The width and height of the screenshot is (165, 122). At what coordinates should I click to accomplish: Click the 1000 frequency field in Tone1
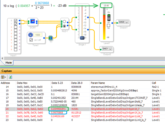coord(38,35)
